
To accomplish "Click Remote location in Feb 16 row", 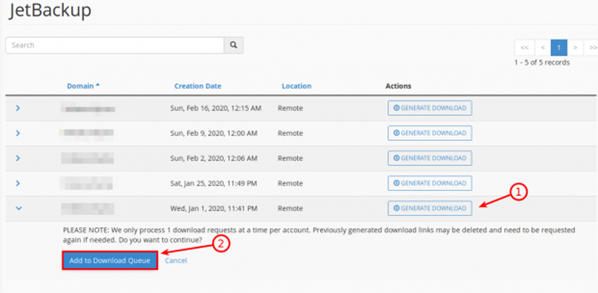I will pyautogui.click(x=290, y=108).
